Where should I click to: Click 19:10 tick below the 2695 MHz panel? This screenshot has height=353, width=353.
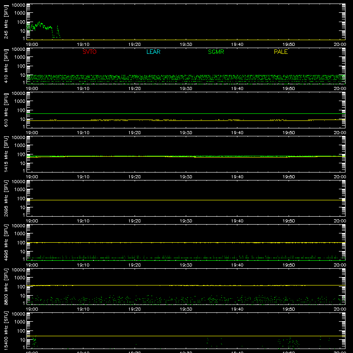[83, 221]
